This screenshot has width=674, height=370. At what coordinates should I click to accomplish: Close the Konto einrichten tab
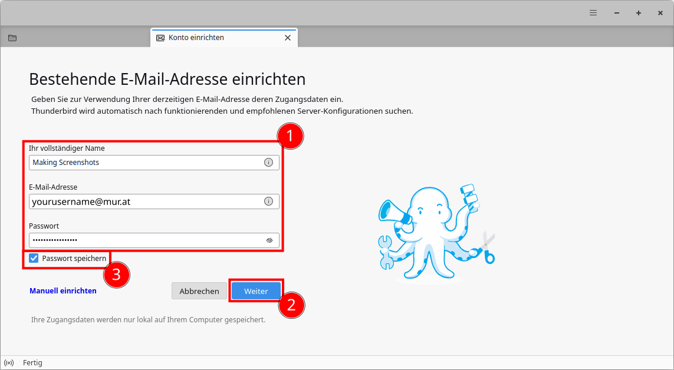coord(288,38)
